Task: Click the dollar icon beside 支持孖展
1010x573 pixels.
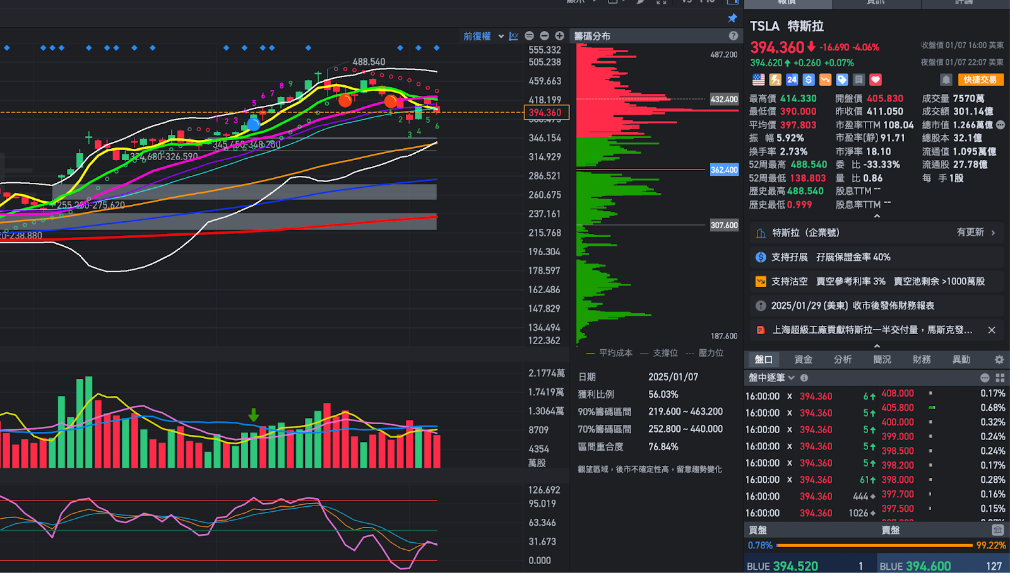Action: (761, 257)
